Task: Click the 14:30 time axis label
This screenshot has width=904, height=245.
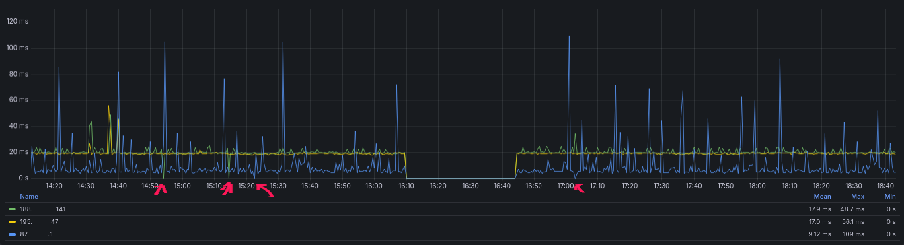Action: (86, 186)
